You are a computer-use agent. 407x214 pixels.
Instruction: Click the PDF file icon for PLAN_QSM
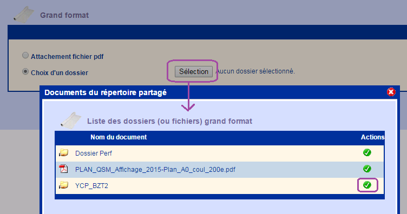tap(64, 169)
